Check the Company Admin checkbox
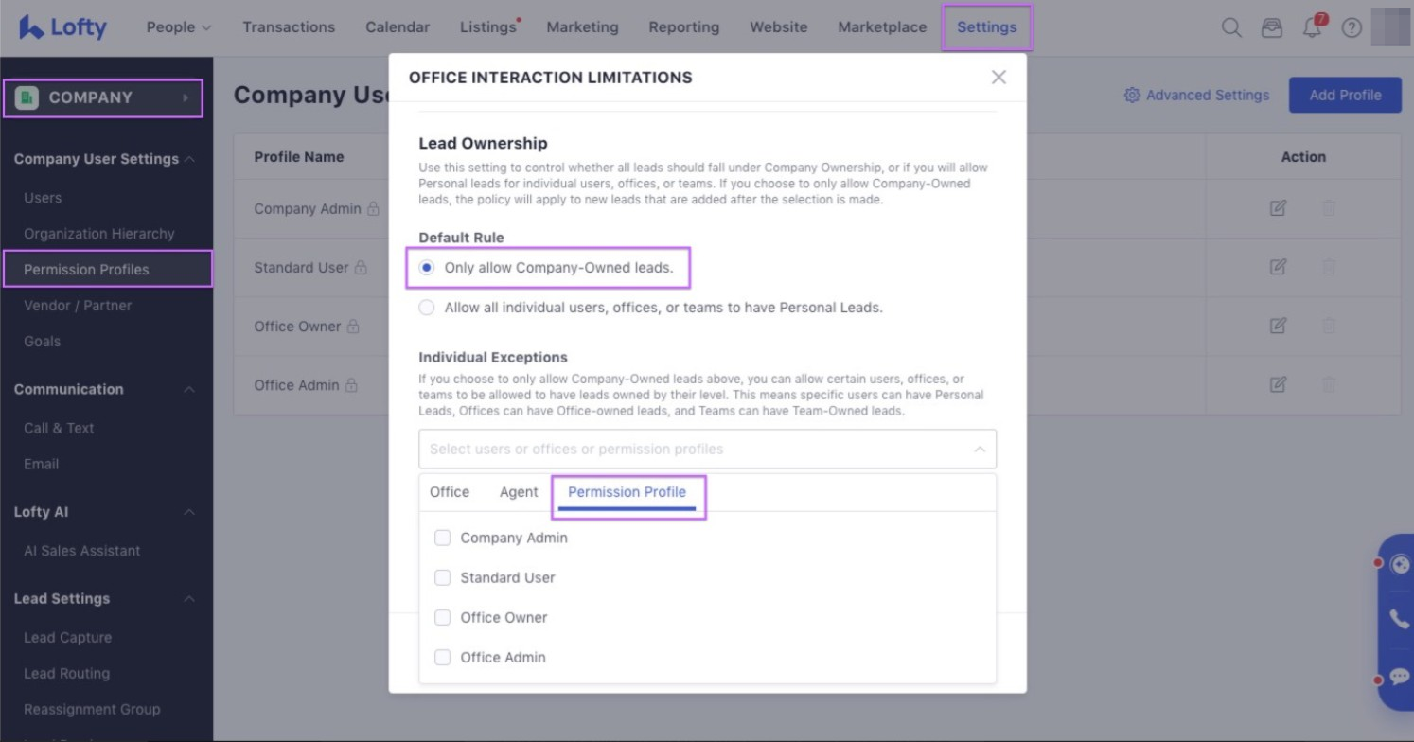 442,538
